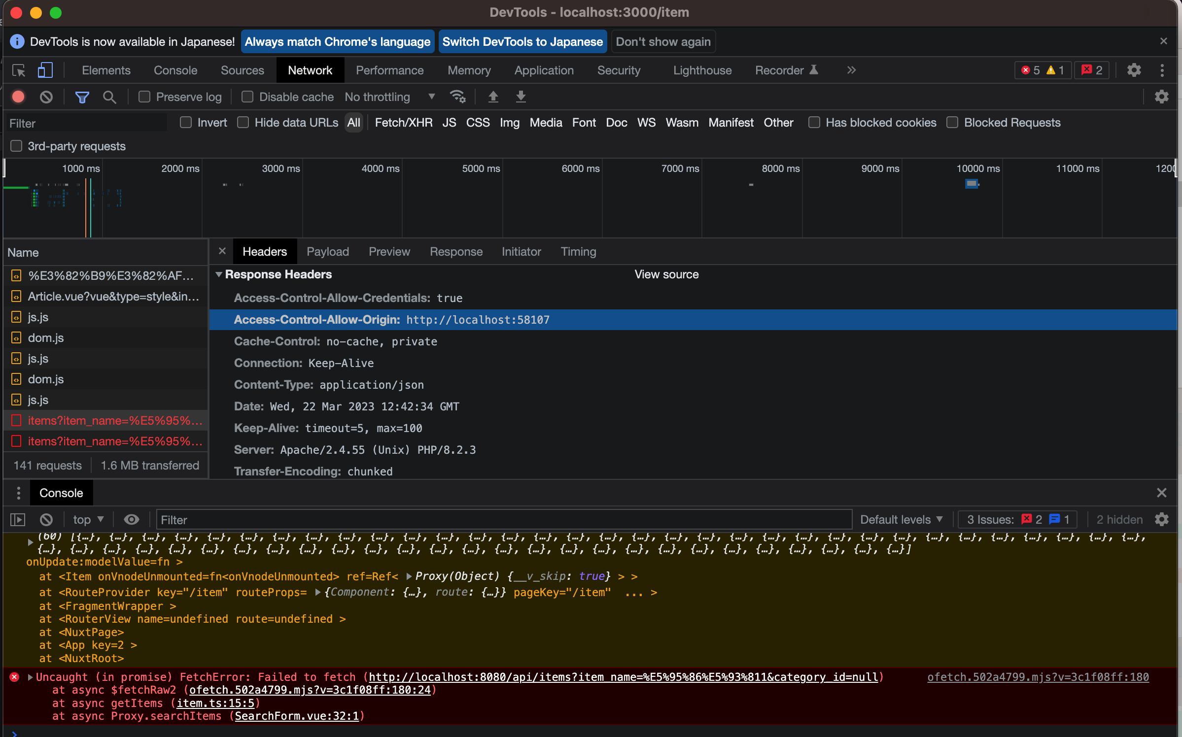The height and width of the screenshot is (737, 1182).
Task: Toggle the device toolbar icon
Action: pyautogui.click(x=45, y=70)
